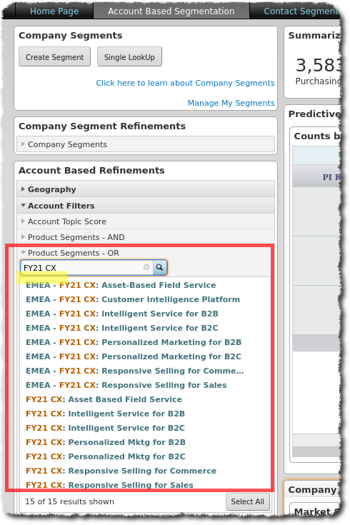Click the Single LookUp button
350x525 pixels.
click(x=129, y=57)
